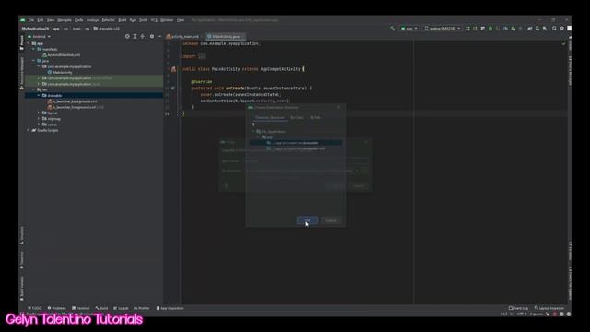This screenshot has height=332, width=590.
Task: Open the Refactor menu
Action: 109,20
